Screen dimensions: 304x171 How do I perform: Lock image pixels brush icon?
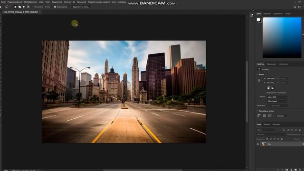click(x=271, y=139)
